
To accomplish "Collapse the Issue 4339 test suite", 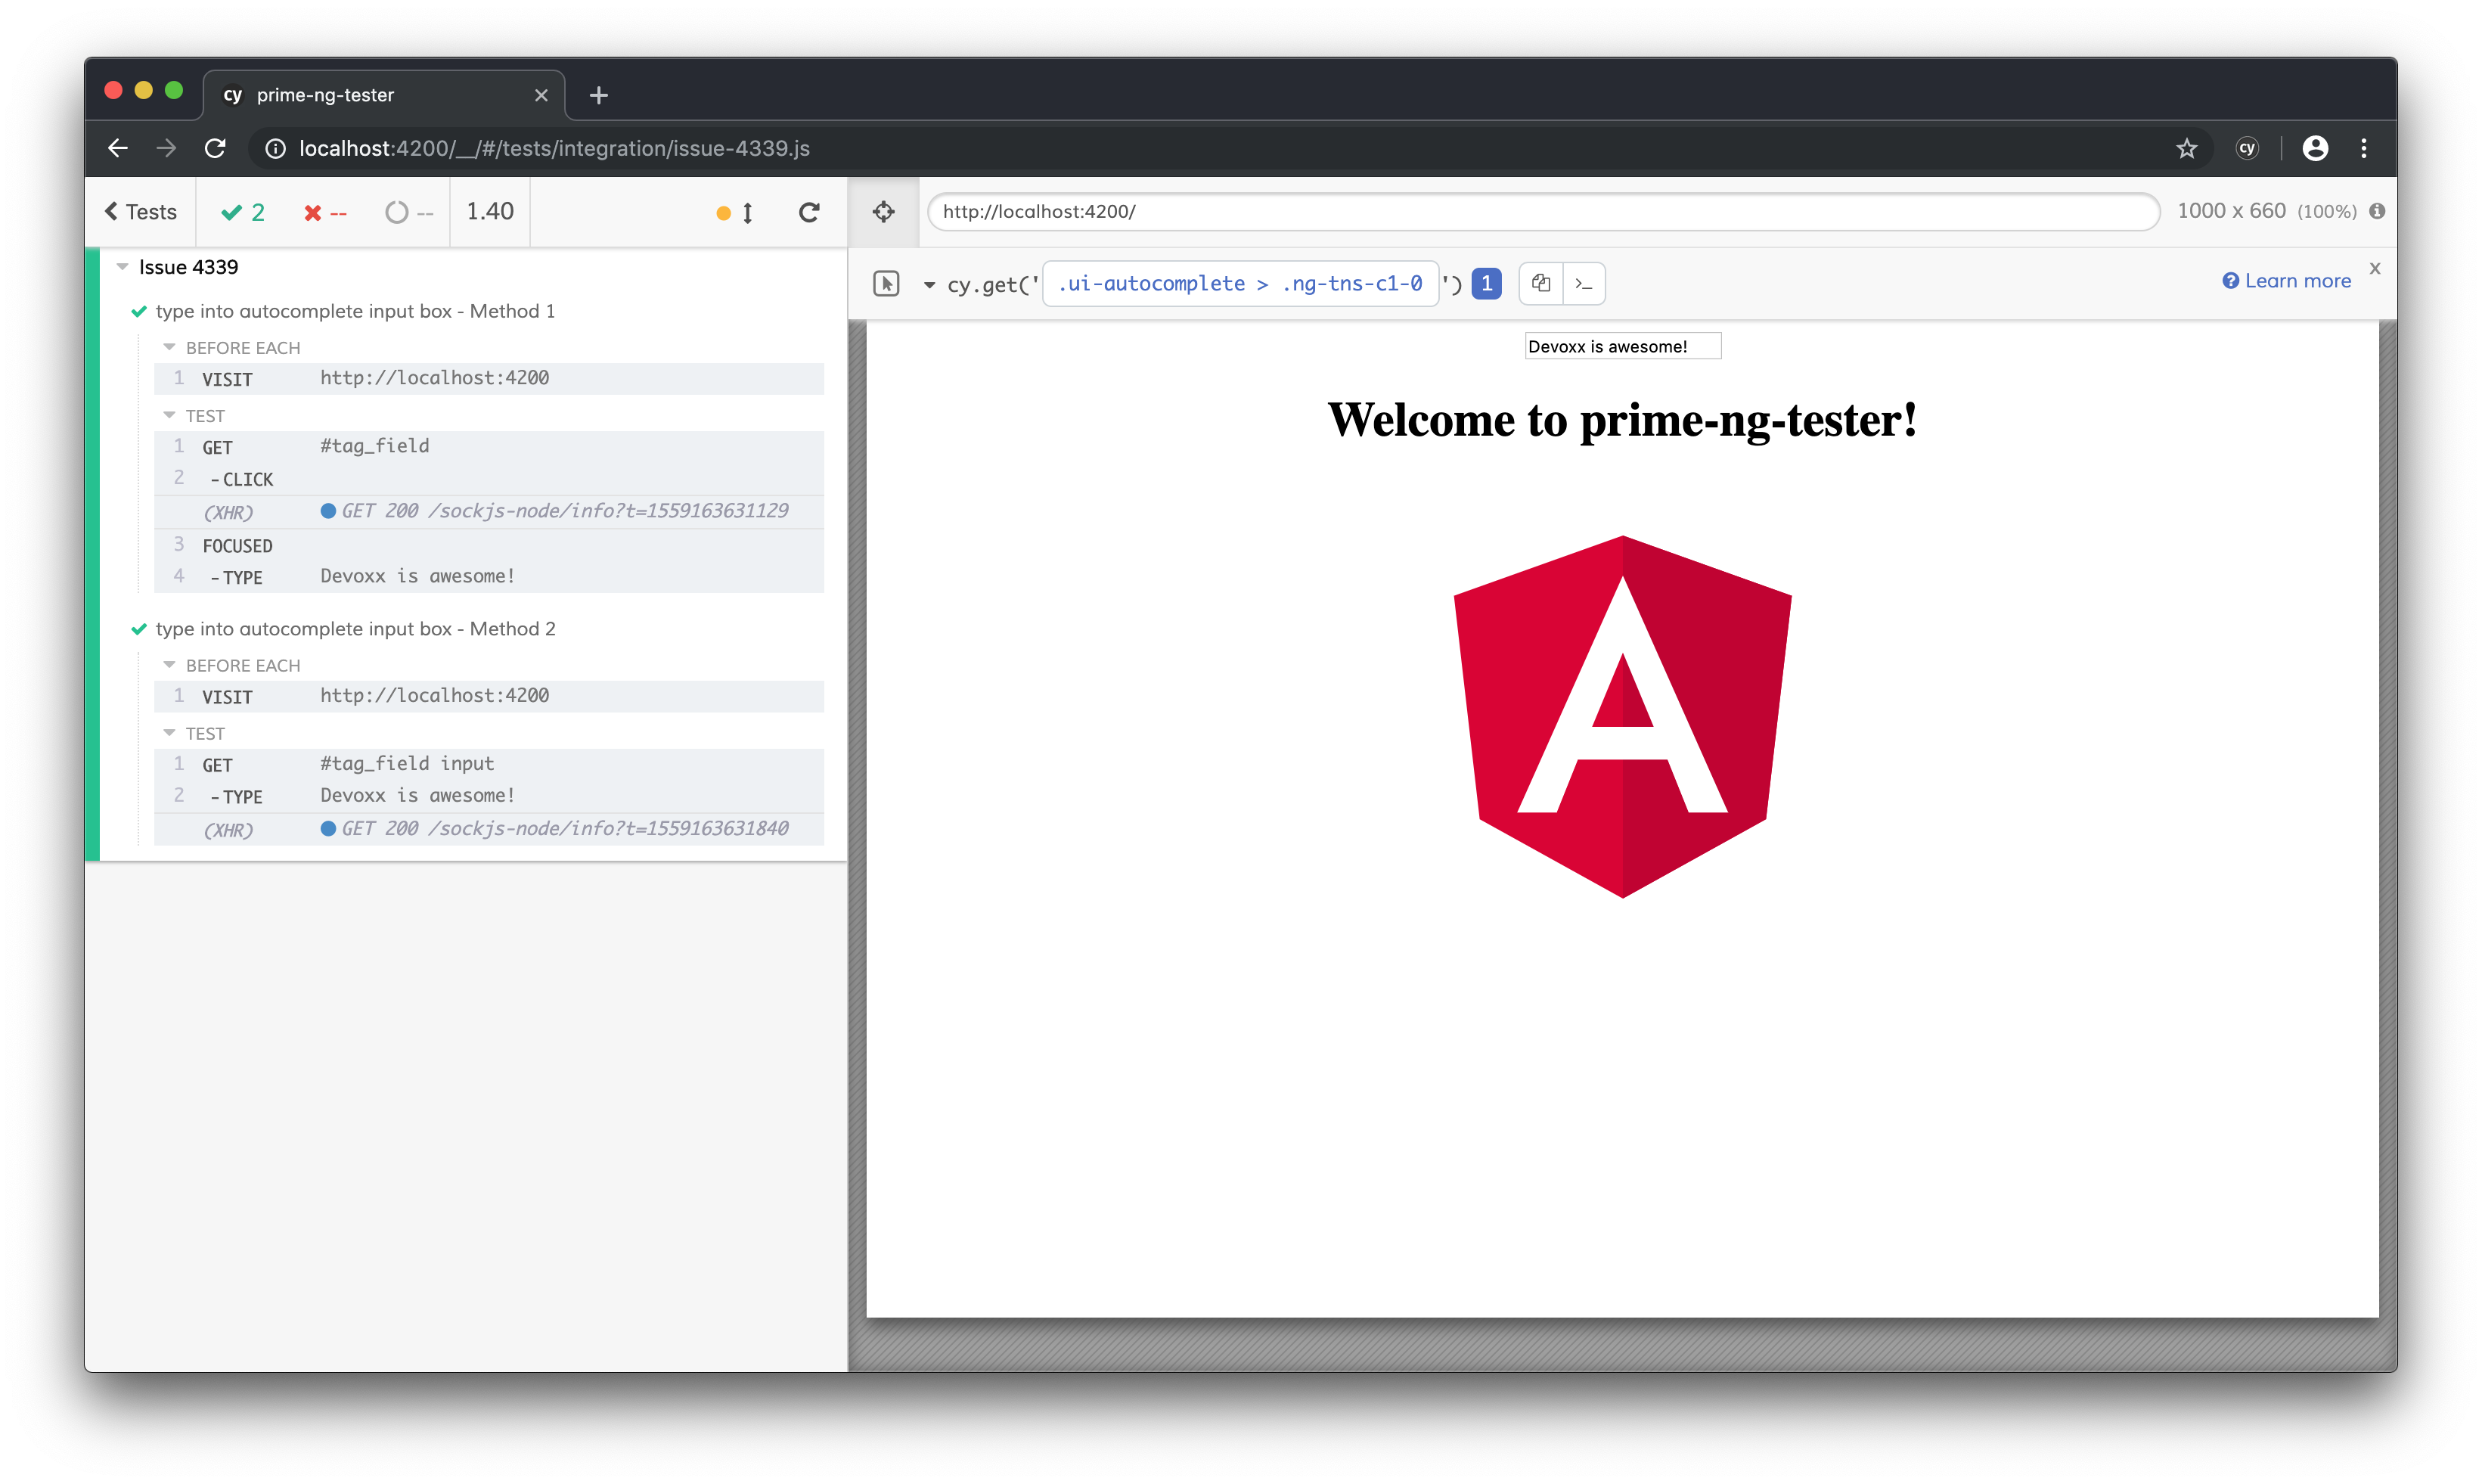I will pos(124,266).
